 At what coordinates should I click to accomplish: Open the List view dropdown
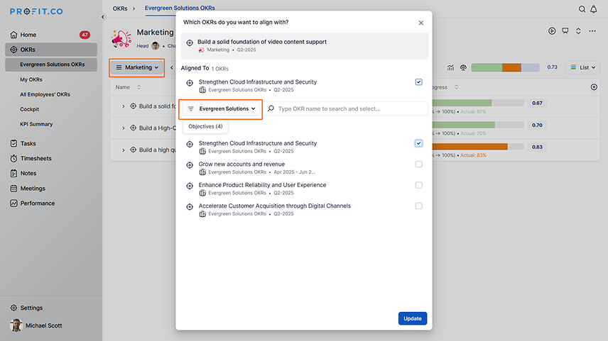point(583,67)
